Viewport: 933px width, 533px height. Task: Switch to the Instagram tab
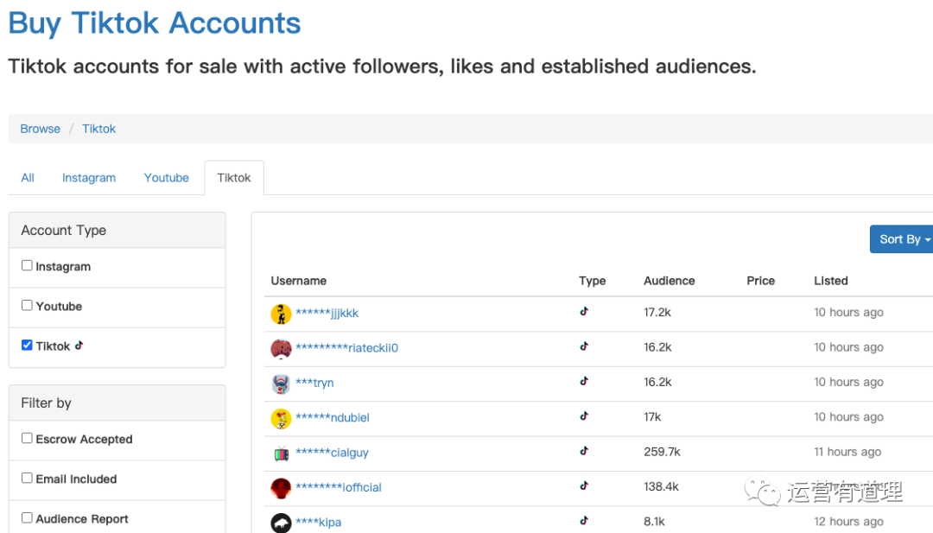(x=89, y=178)
